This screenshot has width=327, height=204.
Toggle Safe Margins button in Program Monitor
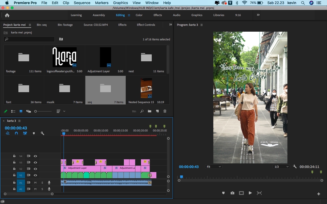241,193
